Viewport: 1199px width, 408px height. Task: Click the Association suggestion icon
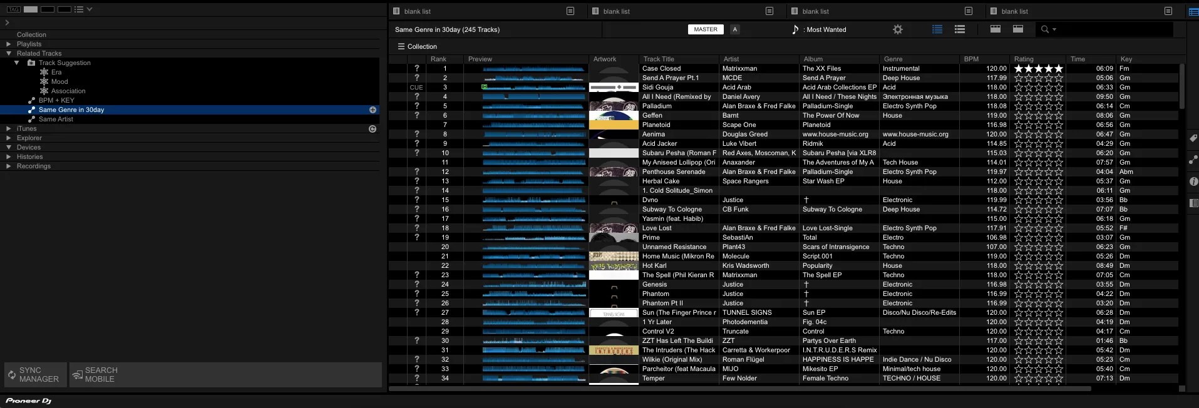pos(44,91)
